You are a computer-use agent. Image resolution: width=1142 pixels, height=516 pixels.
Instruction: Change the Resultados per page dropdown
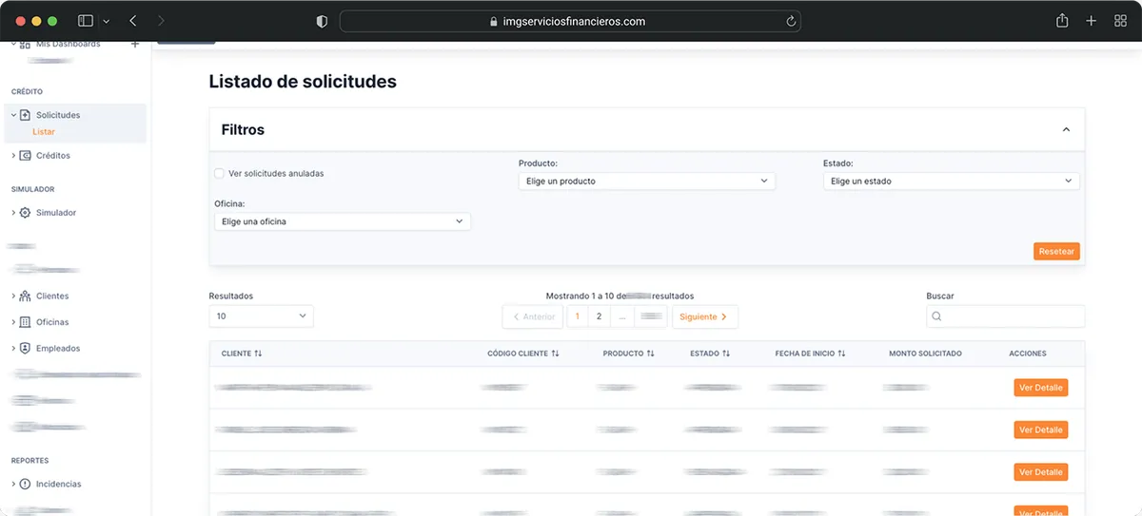click(x=261, y=316)
